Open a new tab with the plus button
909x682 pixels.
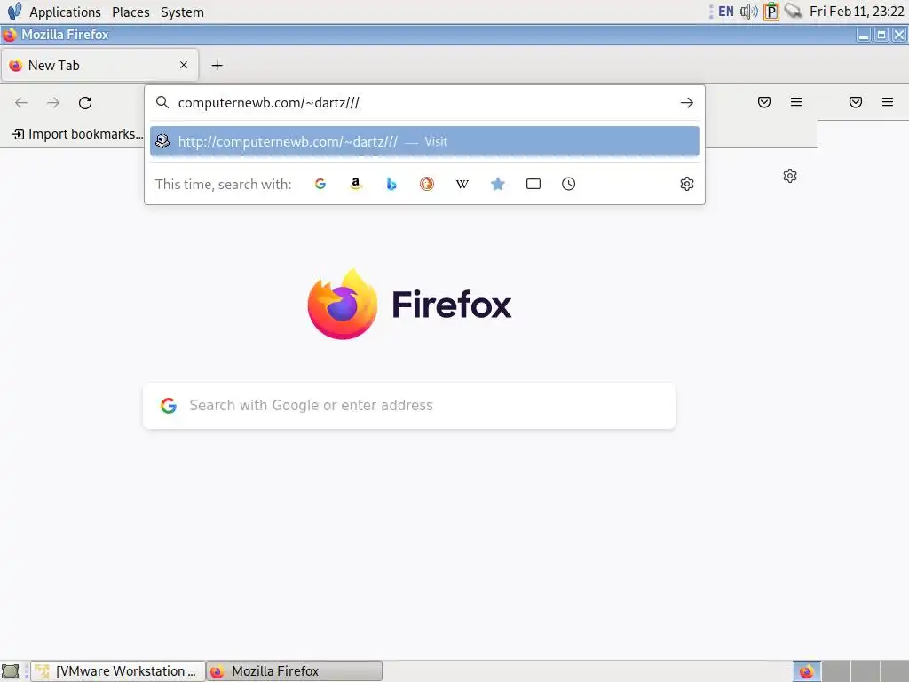coord(217,66)
